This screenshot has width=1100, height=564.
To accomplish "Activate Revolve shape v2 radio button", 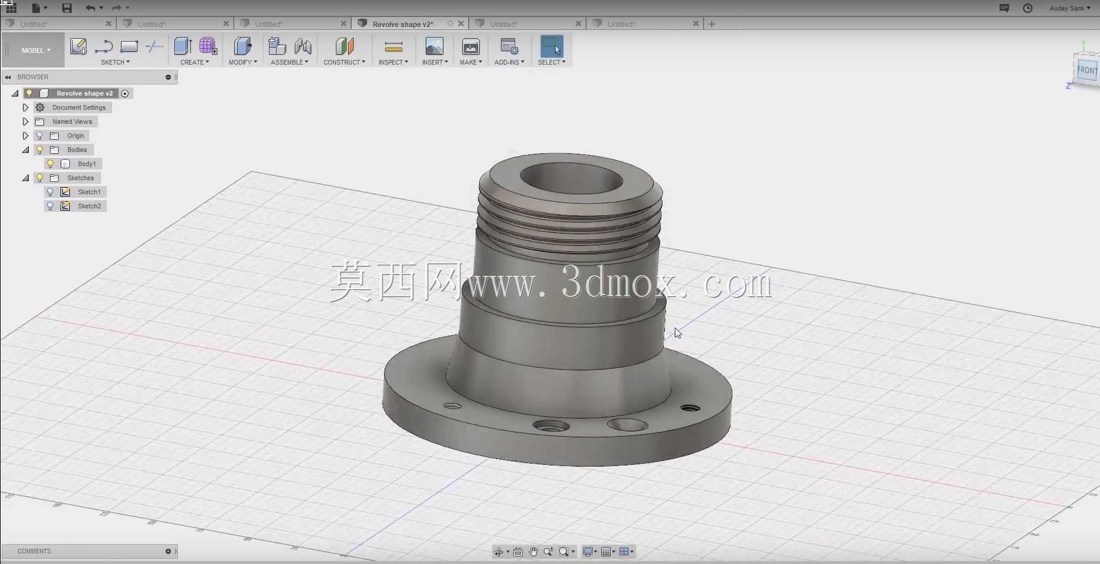I will tap(125, 93).
